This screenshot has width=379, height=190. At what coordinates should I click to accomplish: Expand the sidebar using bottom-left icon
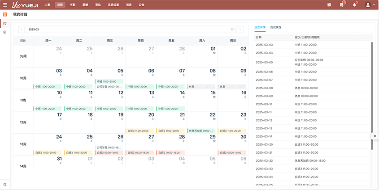5,184
